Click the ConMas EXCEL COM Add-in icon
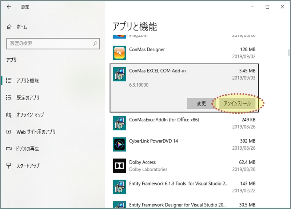The width and height of the screenshot is (291, 209). click(119, 74)
